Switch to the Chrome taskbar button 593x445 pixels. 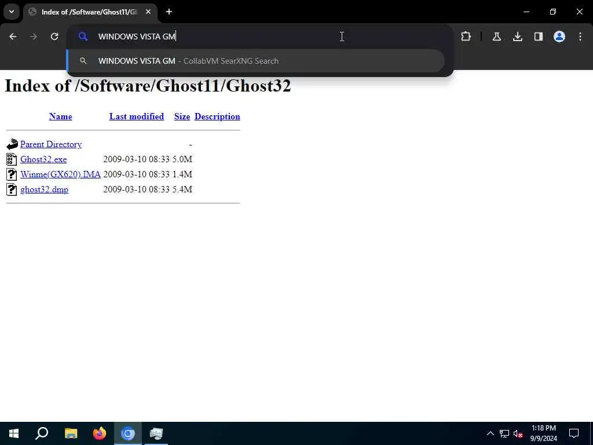tap(128, 433)
